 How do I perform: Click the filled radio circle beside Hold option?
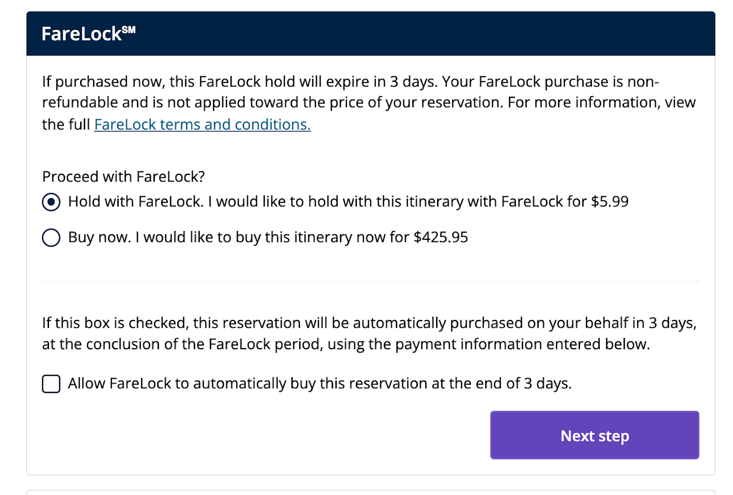[x=51, y=201]
